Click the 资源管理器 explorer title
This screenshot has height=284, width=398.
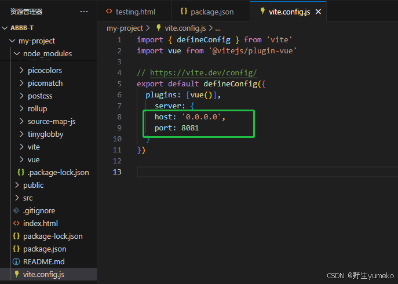26,12
